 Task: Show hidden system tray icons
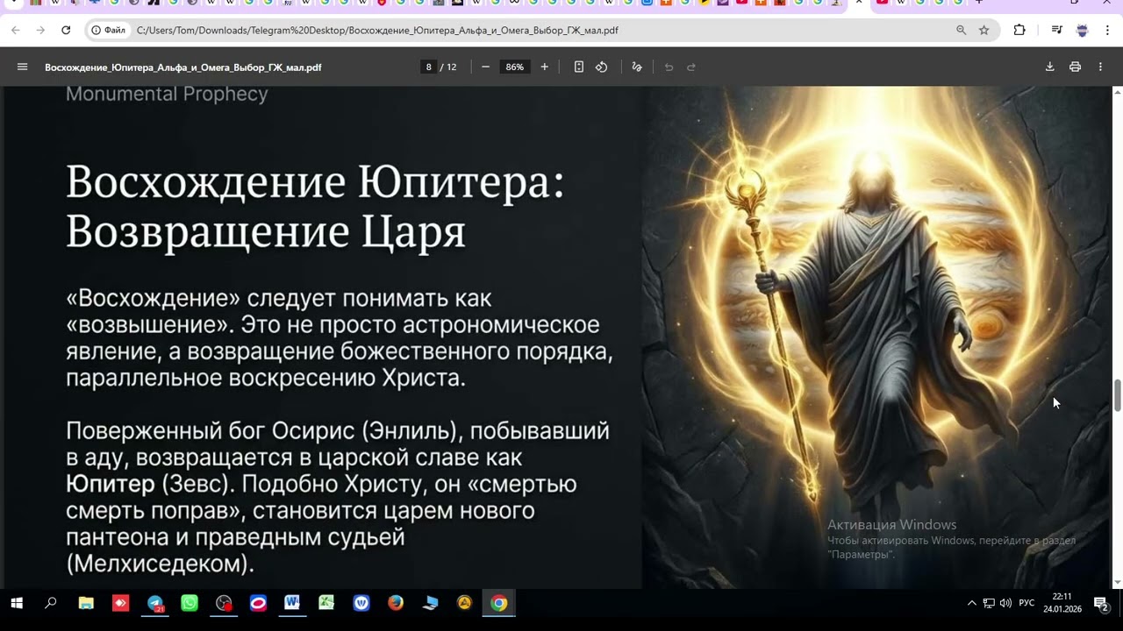[971, 603]
